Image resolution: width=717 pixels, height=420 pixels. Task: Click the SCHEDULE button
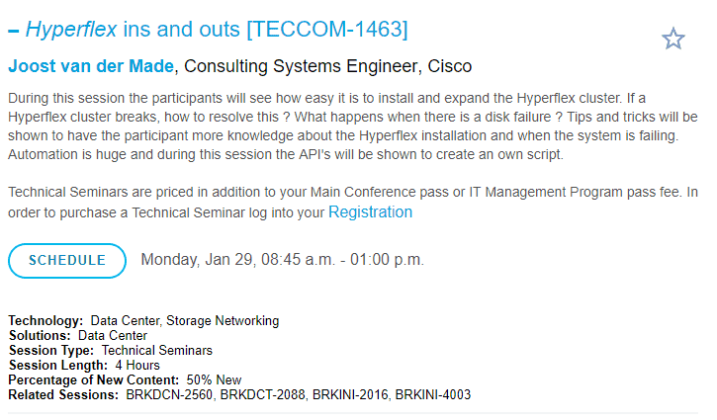(x=67, y=261)
